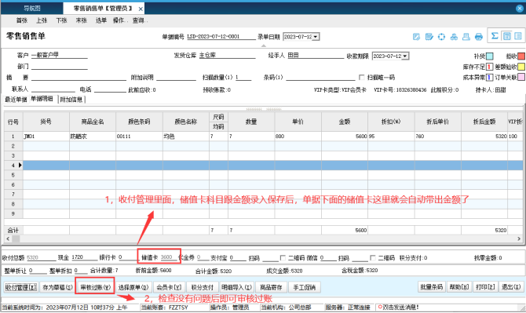Click 首张 in the menu bar
This screenshot has width=526, height=313.
[x=22, y=20]
